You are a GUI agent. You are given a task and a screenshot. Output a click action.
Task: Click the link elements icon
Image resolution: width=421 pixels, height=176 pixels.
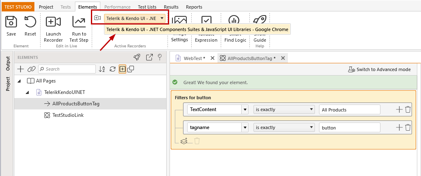tap(32, 69)
